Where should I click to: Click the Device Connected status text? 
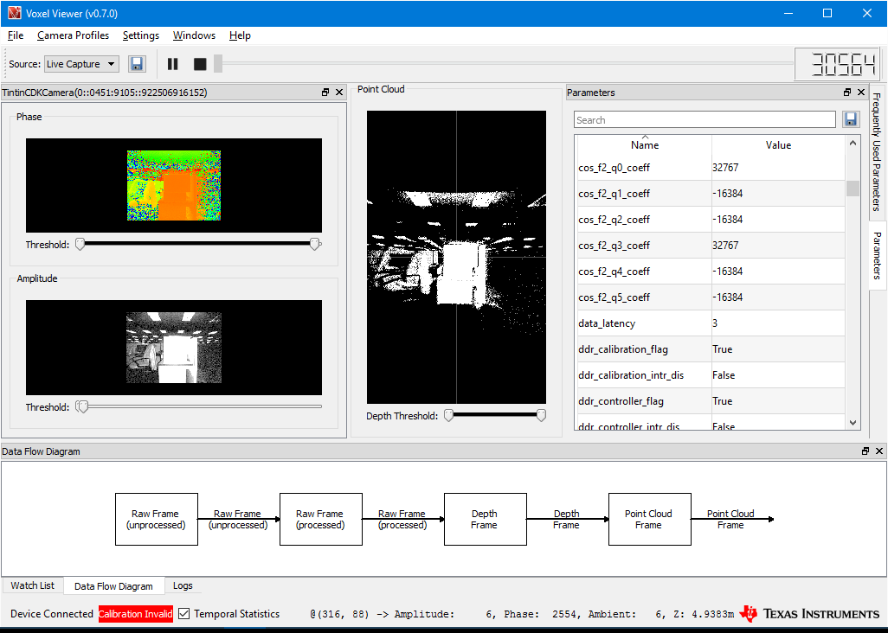pyautogui.click(x=52, y=614)
